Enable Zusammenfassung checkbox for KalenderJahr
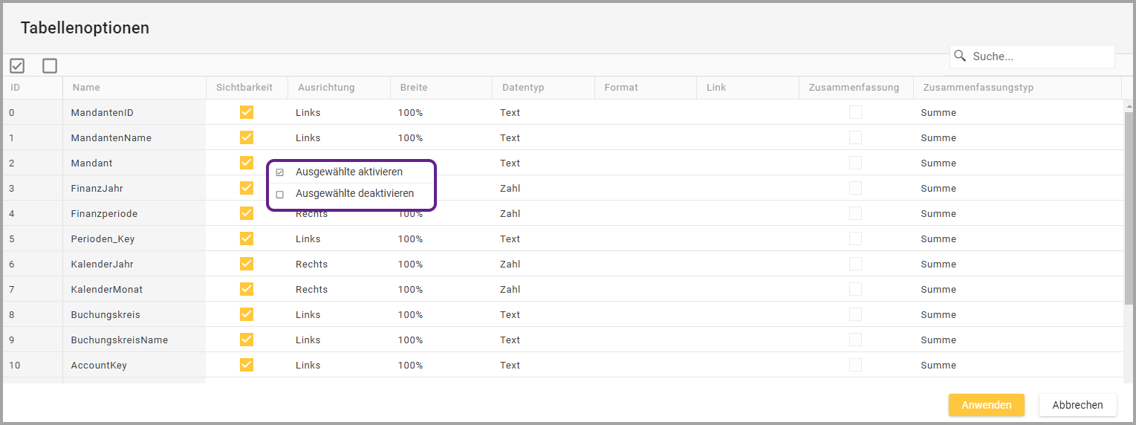 click(856, 264)
